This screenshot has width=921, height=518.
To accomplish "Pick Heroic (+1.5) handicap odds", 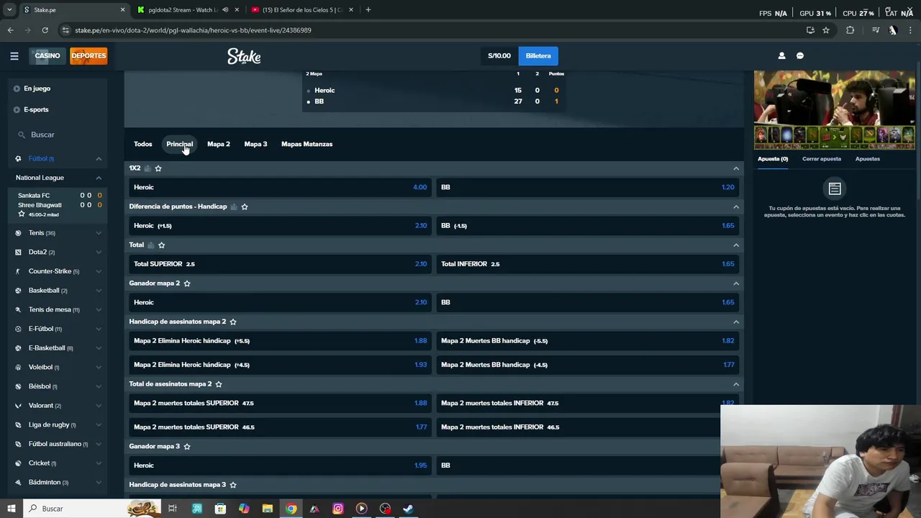I will point(280,226).
